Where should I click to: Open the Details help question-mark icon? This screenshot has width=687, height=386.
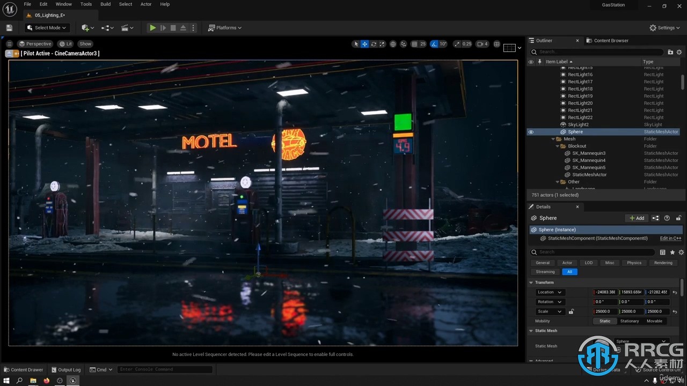tap(667, 218)
